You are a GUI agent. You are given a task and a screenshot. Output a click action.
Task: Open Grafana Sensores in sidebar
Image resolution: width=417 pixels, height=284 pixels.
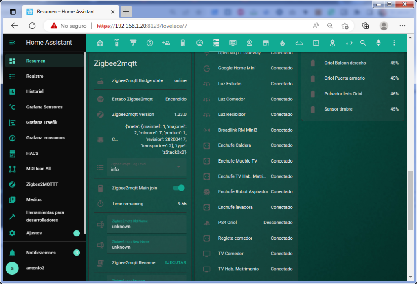click(44, 107)
